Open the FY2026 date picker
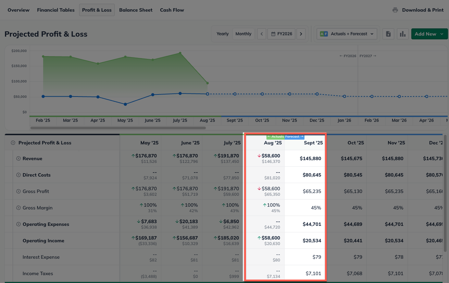This screenshot has width=449, height=283. [x=282, y=34]
